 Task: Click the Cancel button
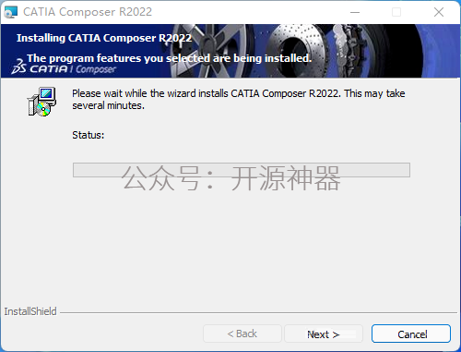(x=411, y=334)
